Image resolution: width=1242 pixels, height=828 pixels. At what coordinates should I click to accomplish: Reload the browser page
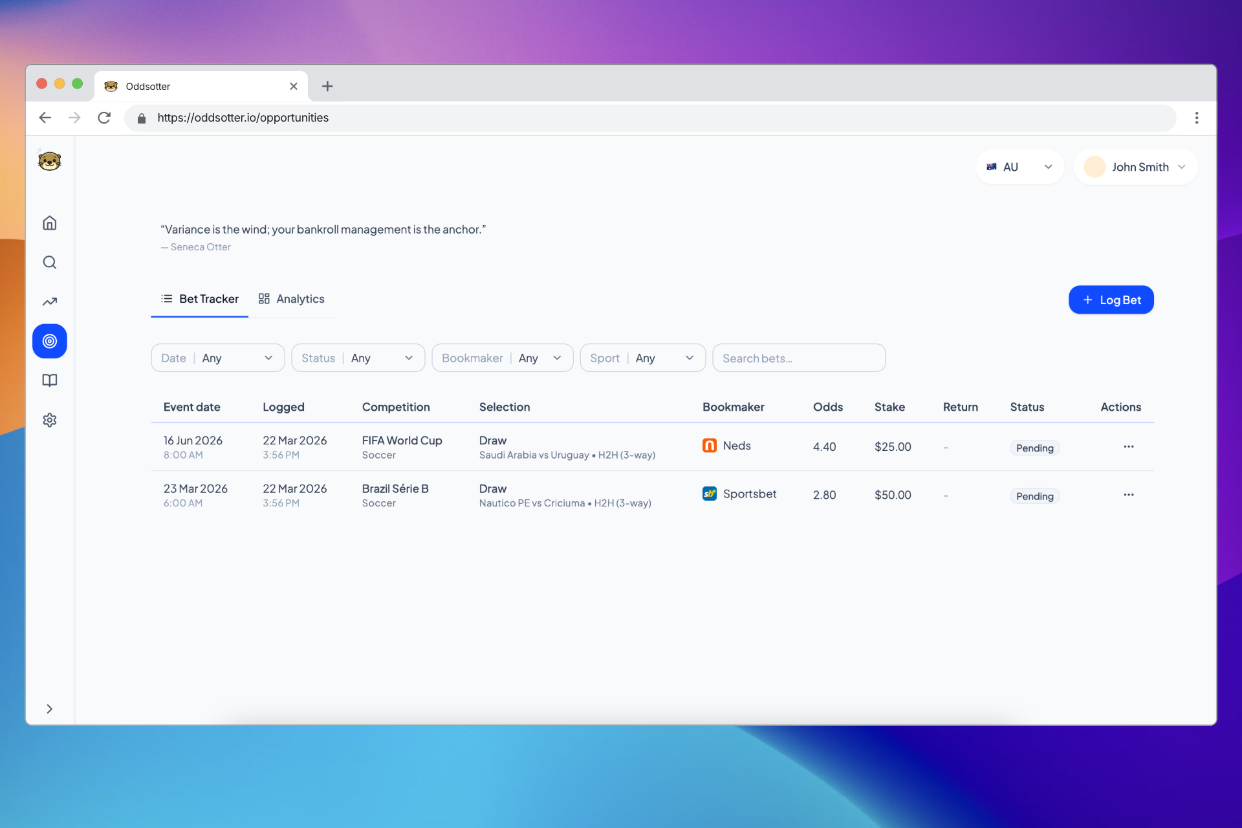[x=104, y=118]
